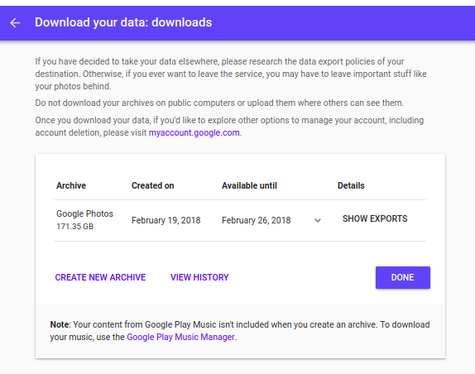Select the Google Photos archive name
Viewport: 475px width, 374px height.
pyautogui.click(x=84, y=213)
